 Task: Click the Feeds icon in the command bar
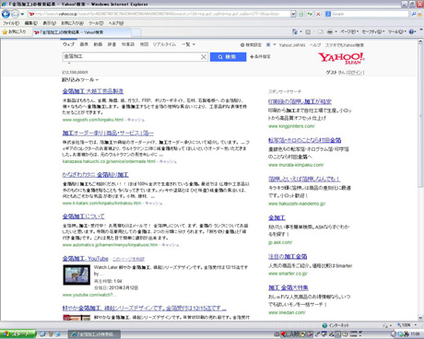pyautogui.click(x=308, y=32)
